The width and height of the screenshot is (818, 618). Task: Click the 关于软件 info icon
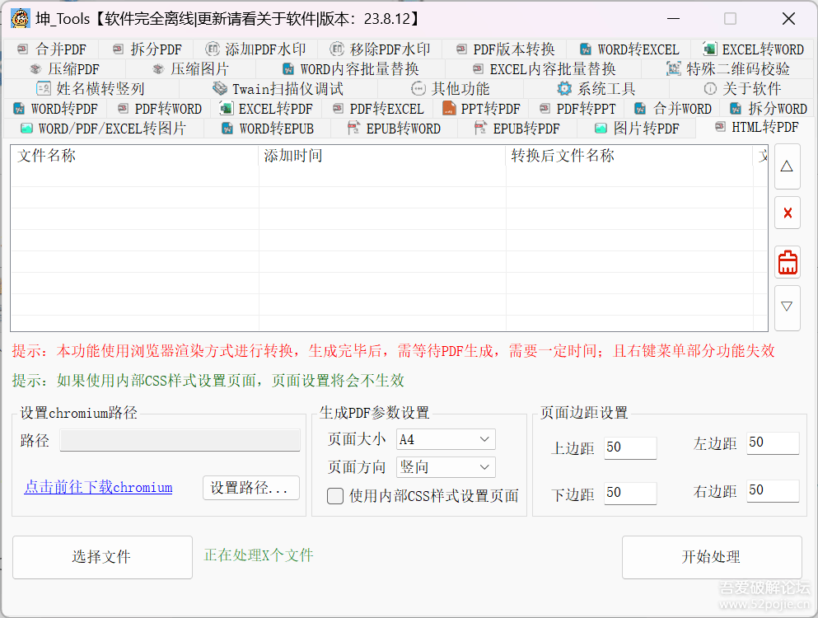coord(710,89)
